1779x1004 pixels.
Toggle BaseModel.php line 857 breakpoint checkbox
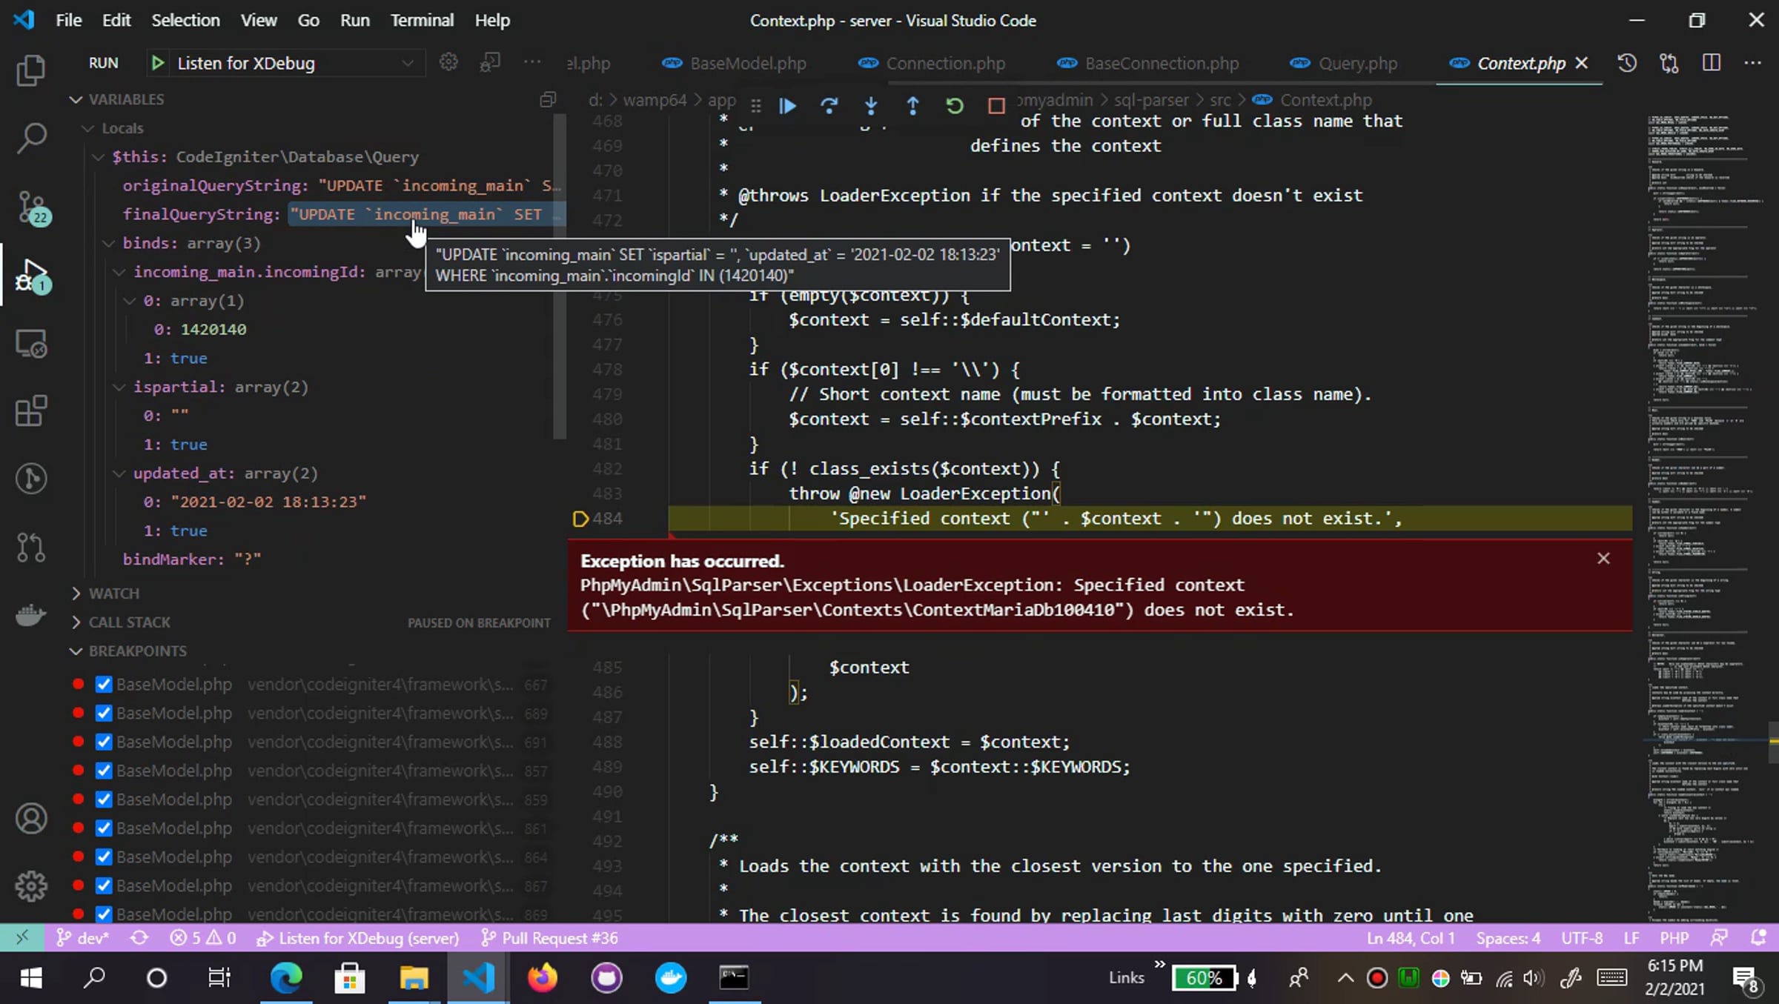tap(104, 771)
